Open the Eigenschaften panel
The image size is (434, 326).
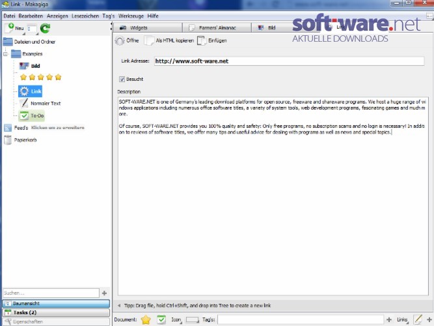pyautogui.click(x=56, y=321)
